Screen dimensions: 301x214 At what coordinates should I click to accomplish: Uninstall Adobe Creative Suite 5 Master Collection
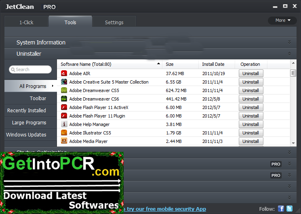(x=251, y=82)
